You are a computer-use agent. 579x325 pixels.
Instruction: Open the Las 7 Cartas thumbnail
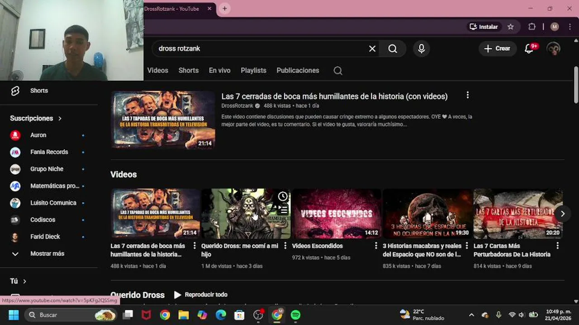(517, 214)
